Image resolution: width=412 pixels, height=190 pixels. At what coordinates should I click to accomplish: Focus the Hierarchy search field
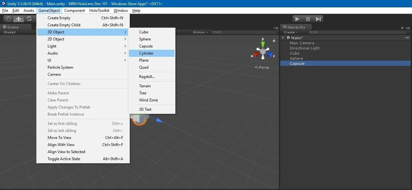pyautogui.click(x=357, y=32)
